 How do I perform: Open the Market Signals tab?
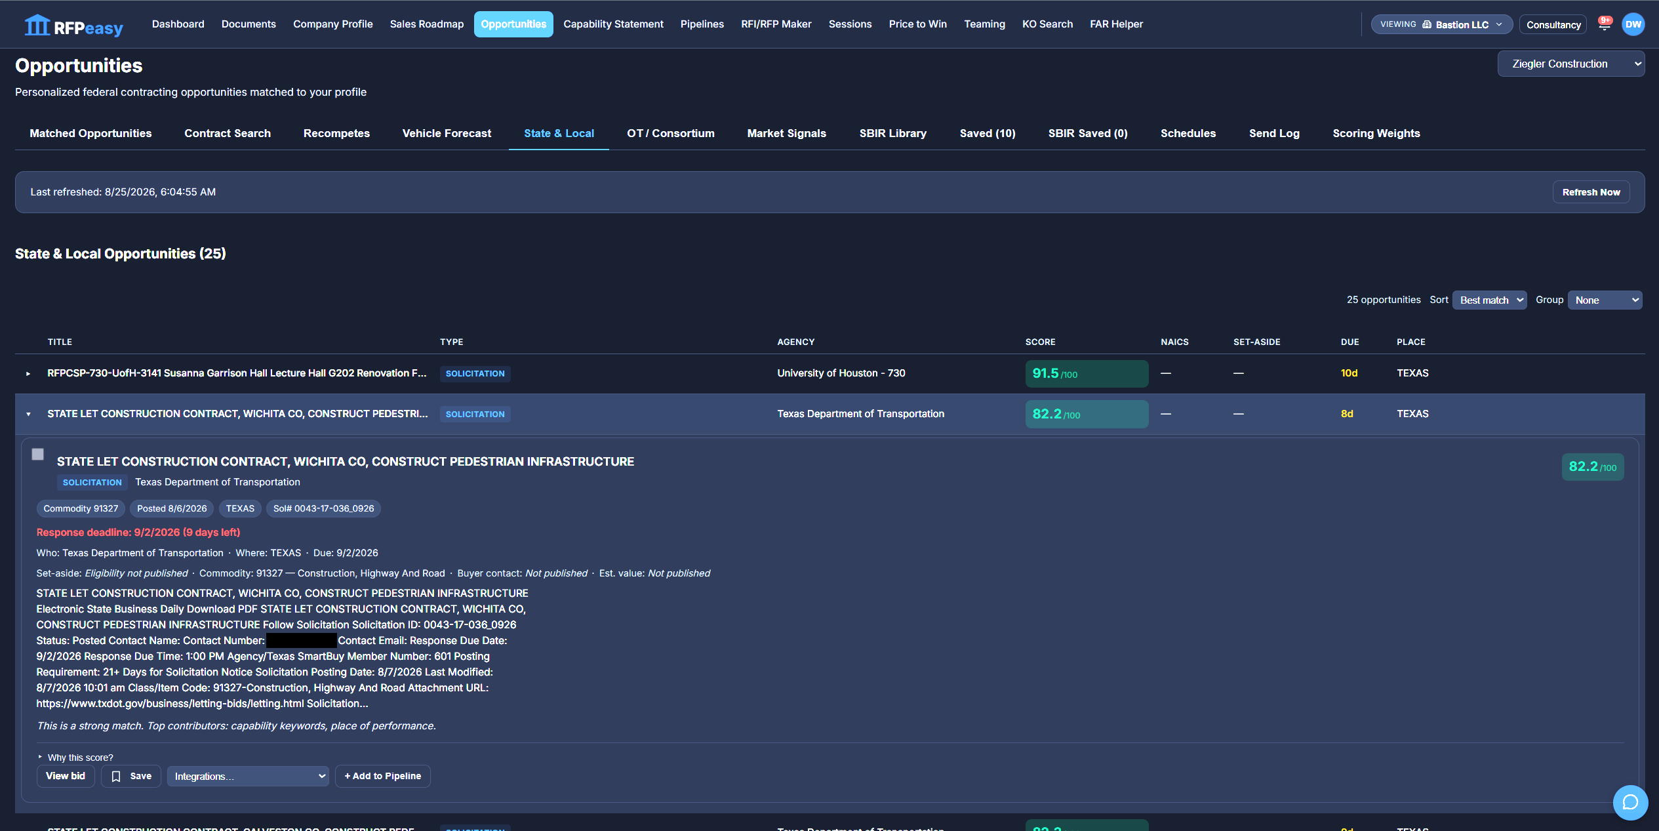click(786, 133)
